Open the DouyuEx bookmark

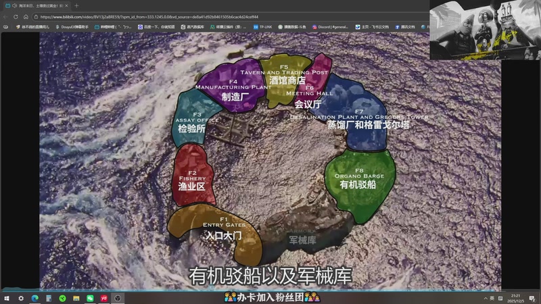click(x=72, y=26)
